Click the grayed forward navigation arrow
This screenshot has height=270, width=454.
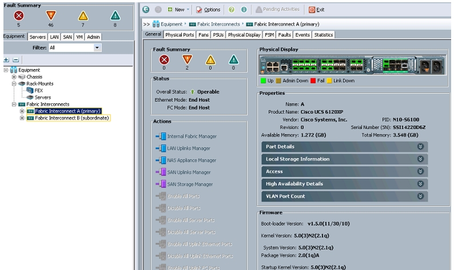[x=158, y=10]
